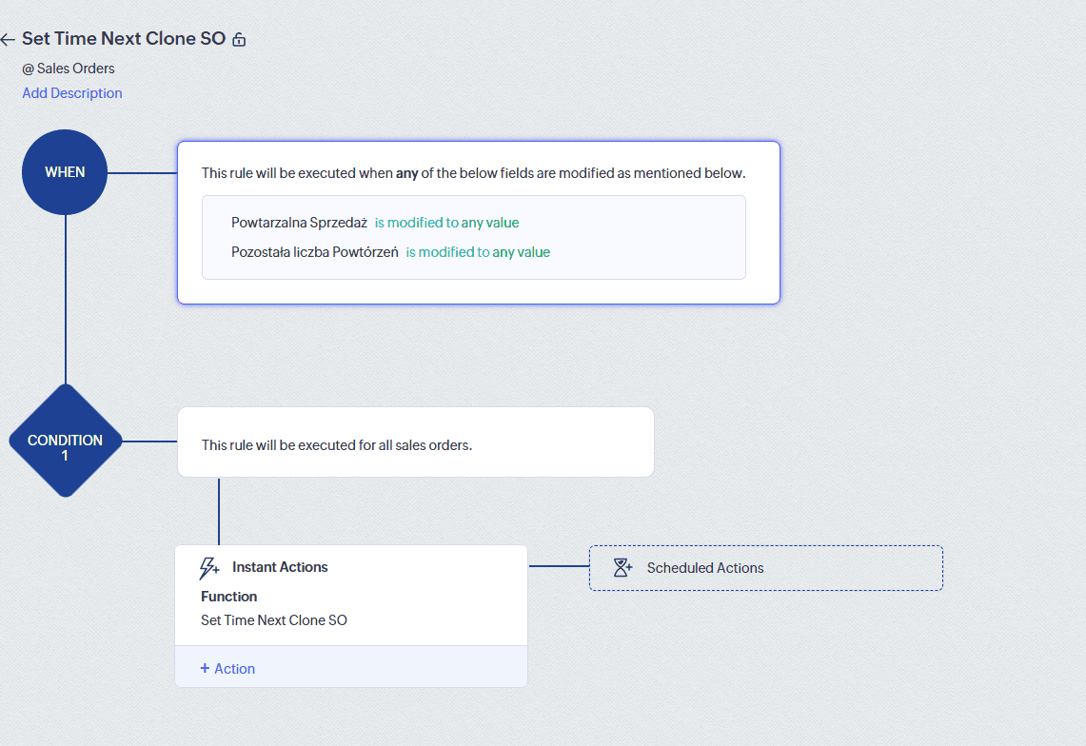Click the Scheduled Actions hourglass icon
The width and height of the screenshot is (1086, 746).
[622, 567]
